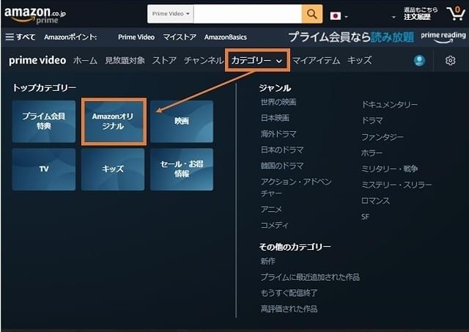Click the プライム会員なら読み放題 banner
Viewport: 469px width, 332px height.
click(351, 37)
